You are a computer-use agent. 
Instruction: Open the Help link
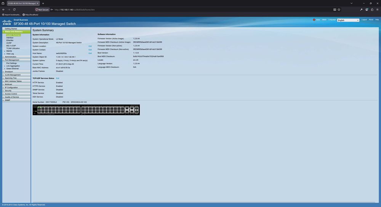[377, 20]
